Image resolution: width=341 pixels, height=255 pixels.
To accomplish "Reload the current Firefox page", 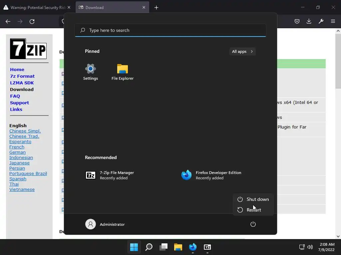I will 32,22.
